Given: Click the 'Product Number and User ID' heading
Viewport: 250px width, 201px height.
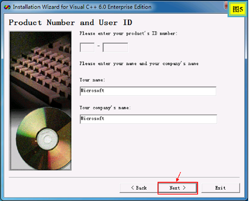Looking at the screenshot, I should tap(71, 22).
